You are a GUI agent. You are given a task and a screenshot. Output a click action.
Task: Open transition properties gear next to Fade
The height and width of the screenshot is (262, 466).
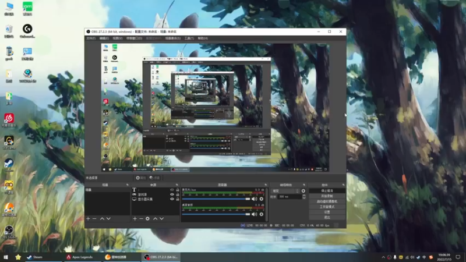click(303, 191)
